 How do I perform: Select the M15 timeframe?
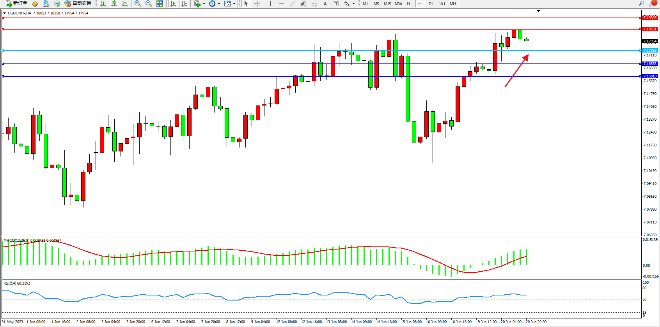click(x=387, y=4)
